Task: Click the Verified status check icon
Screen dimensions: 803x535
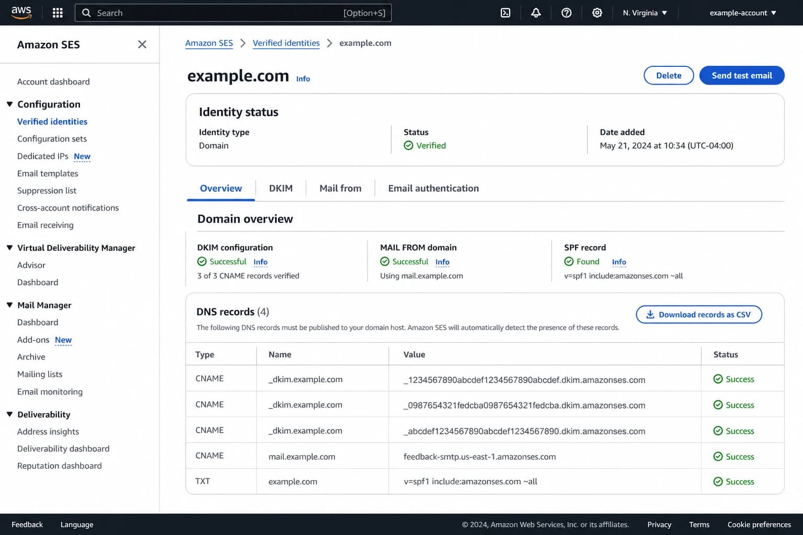Action: 408,145
